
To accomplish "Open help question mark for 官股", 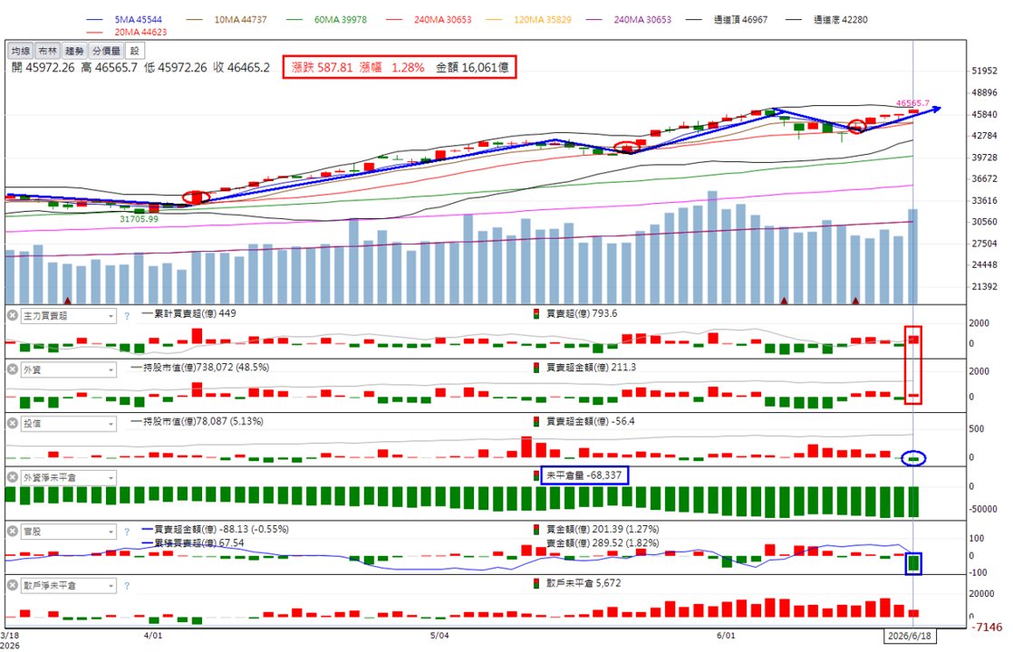I will click(x=127, y=532).
